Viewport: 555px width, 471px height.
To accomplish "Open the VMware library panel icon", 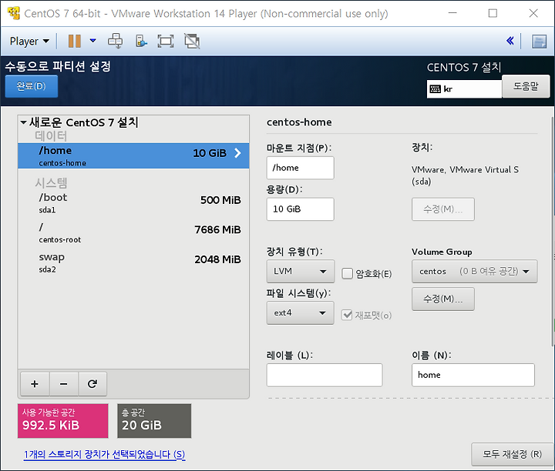I will coord(539,41).
